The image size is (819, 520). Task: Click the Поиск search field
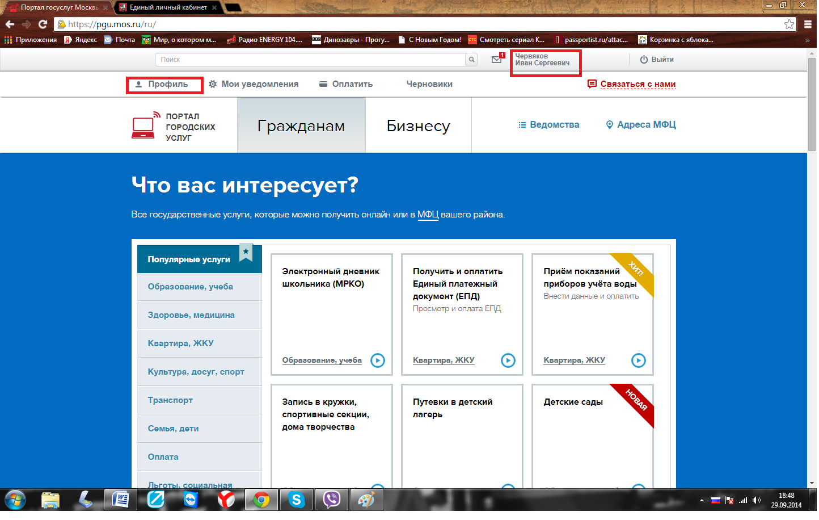tap(310, 60)
